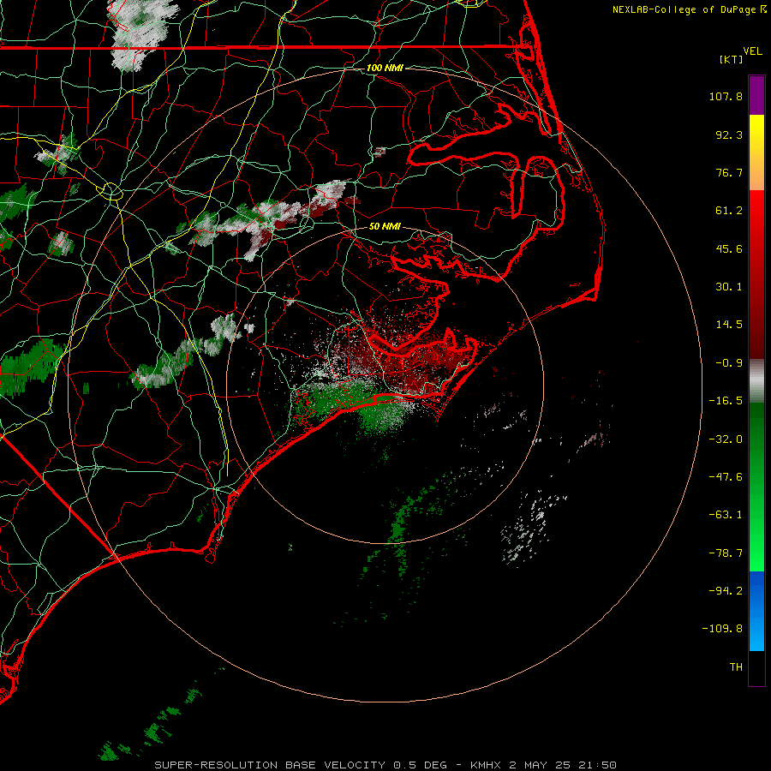771x771 pixels.
Task: Click the TH legend label
Action: pyautogui.click(x=736, y=667)
